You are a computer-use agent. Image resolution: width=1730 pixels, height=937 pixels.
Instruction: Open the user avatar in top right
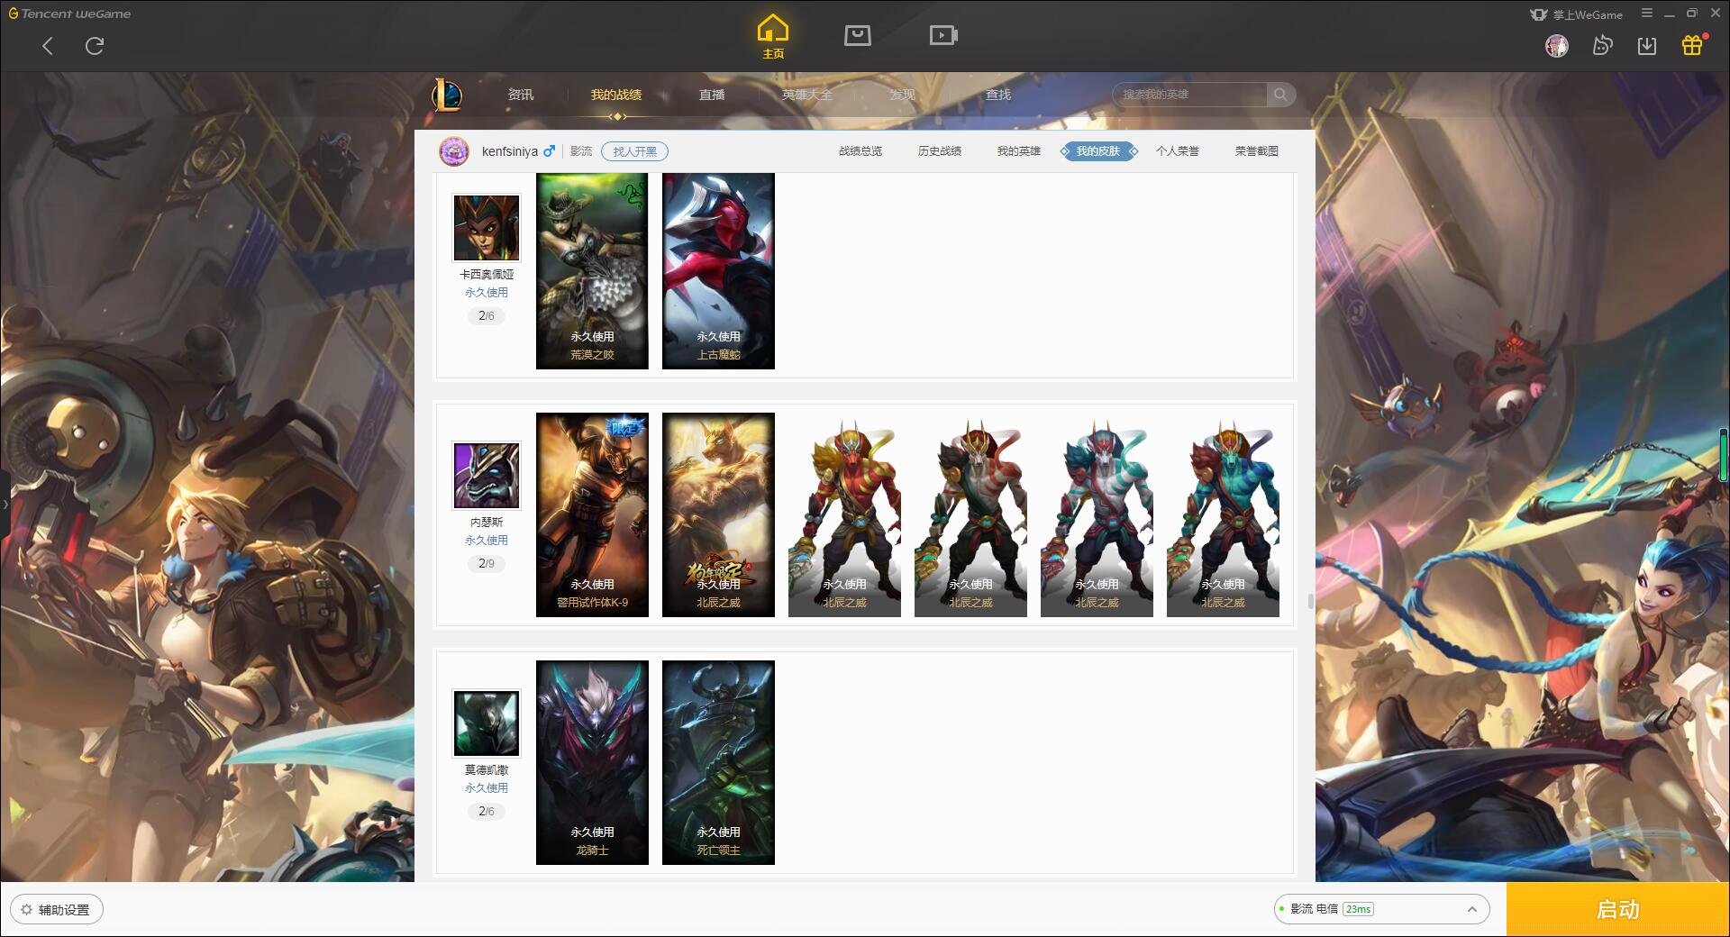pyautogui.click(x=1556, y=46)
